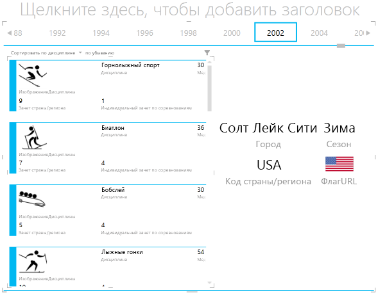378x295 pixels.
Task: Select the alpine skiing pictogram image
Action: click(33, 76)
